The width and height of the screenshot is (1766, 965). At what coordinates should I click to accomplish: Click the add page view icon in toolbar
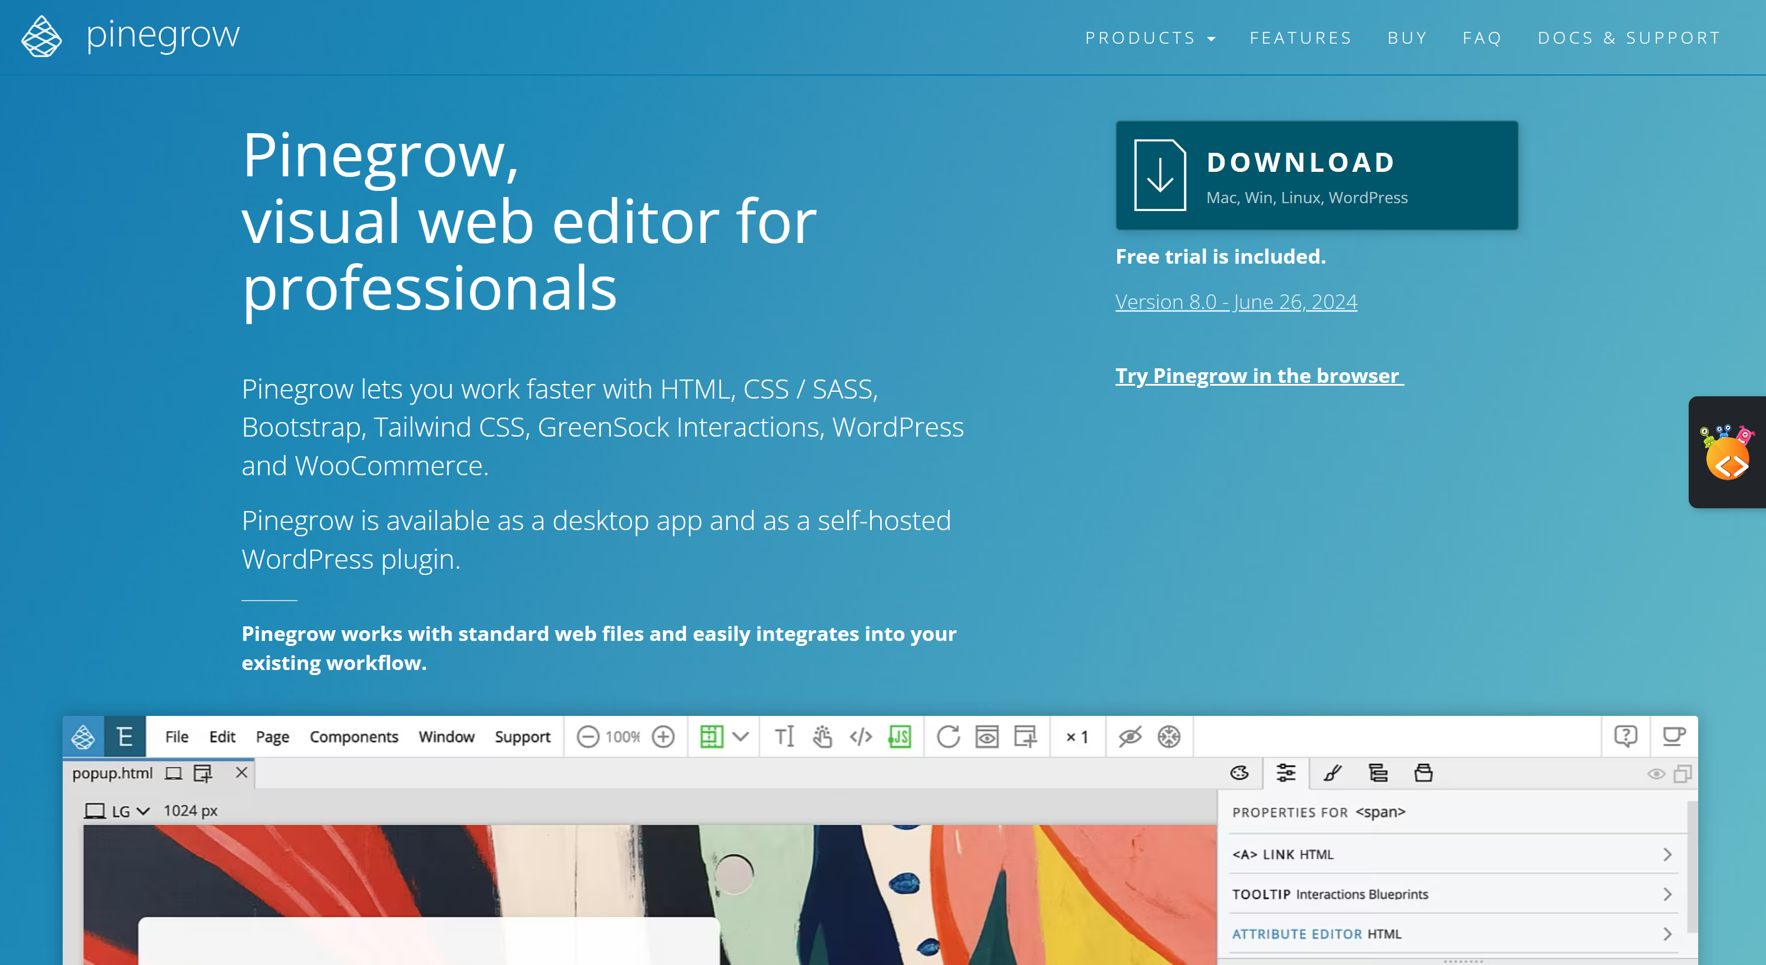[x=1025, y=737]
